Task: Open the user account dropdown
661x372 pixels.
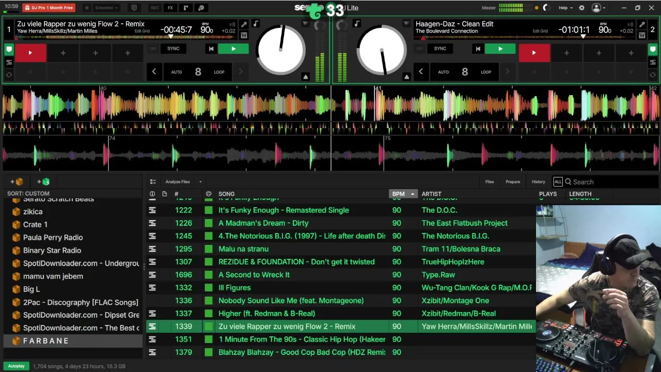Action: click(x=599, y=8)
